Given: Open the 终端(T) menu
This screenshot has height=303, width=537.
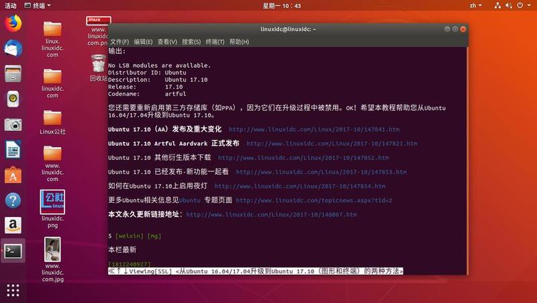Looking at the screenshot, I should 215,42.
